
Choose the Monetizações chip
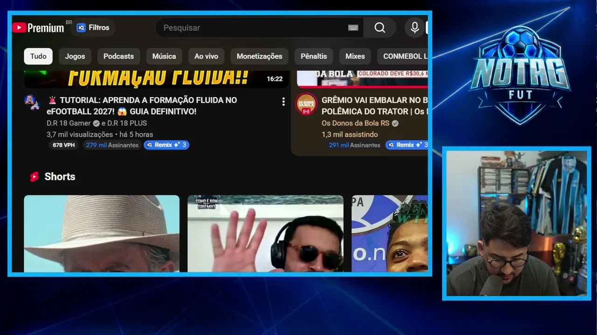259,56
